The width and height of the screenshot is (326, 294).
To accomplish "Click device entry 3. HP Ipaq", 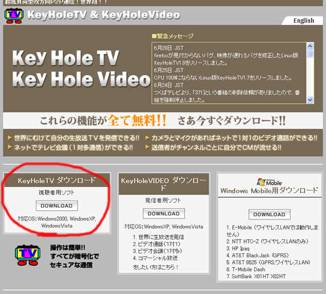I will [x=238, y=248].
